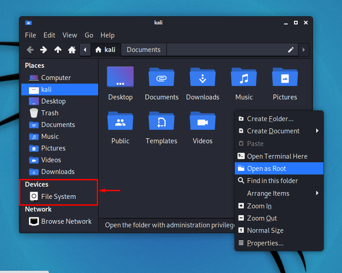Open the Videos folder in file view

coord(202,121)
